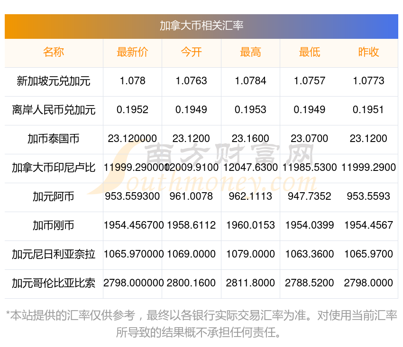
Task: Click the 昨收 column header
Action: click(x=368, y=52)
